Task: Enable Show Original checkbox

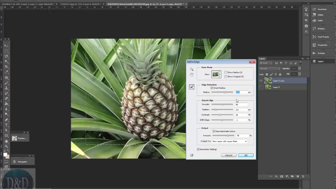Action: pyautogui.click(x=226, y=77)
